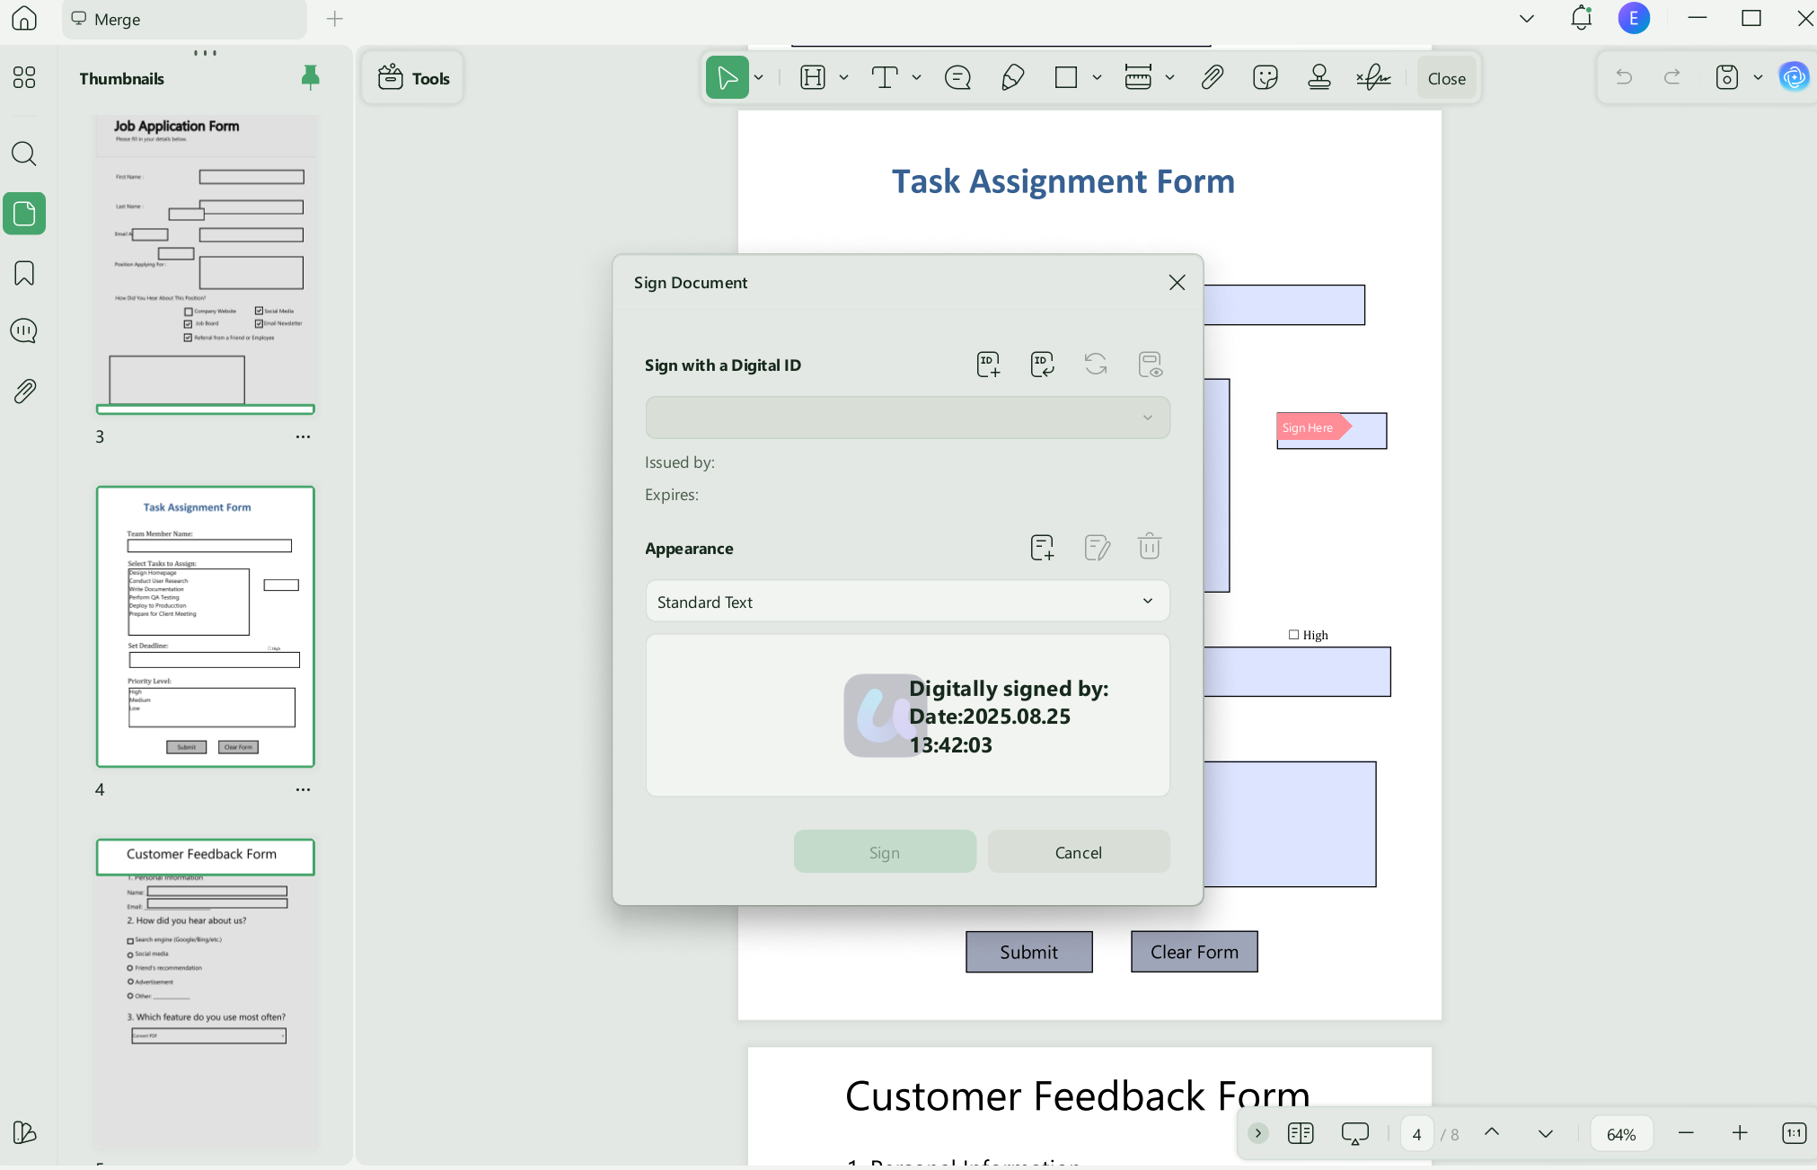The height and width of the screenshot is (1170, 1817).
Task: Edit the signature appearance
Action: [x=1097, y=547]
